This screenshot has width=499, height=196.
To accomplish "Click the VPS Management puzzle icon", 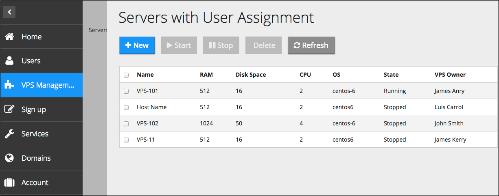I will click(x=9, y=85).
